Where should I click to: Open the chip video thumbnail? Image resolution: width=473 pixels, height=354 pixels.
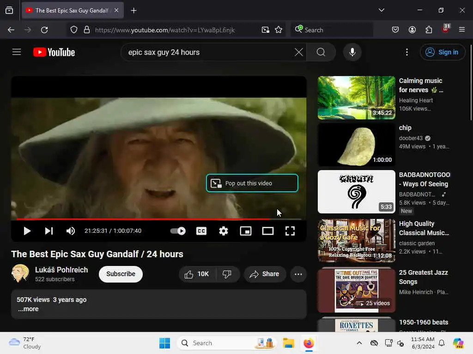(x=356, y=144)
